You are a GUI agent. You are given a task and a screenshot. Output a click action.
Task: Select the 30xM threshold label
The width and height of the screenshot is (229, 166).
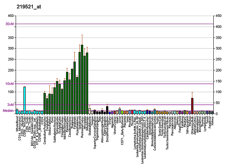tap(9, 24)
